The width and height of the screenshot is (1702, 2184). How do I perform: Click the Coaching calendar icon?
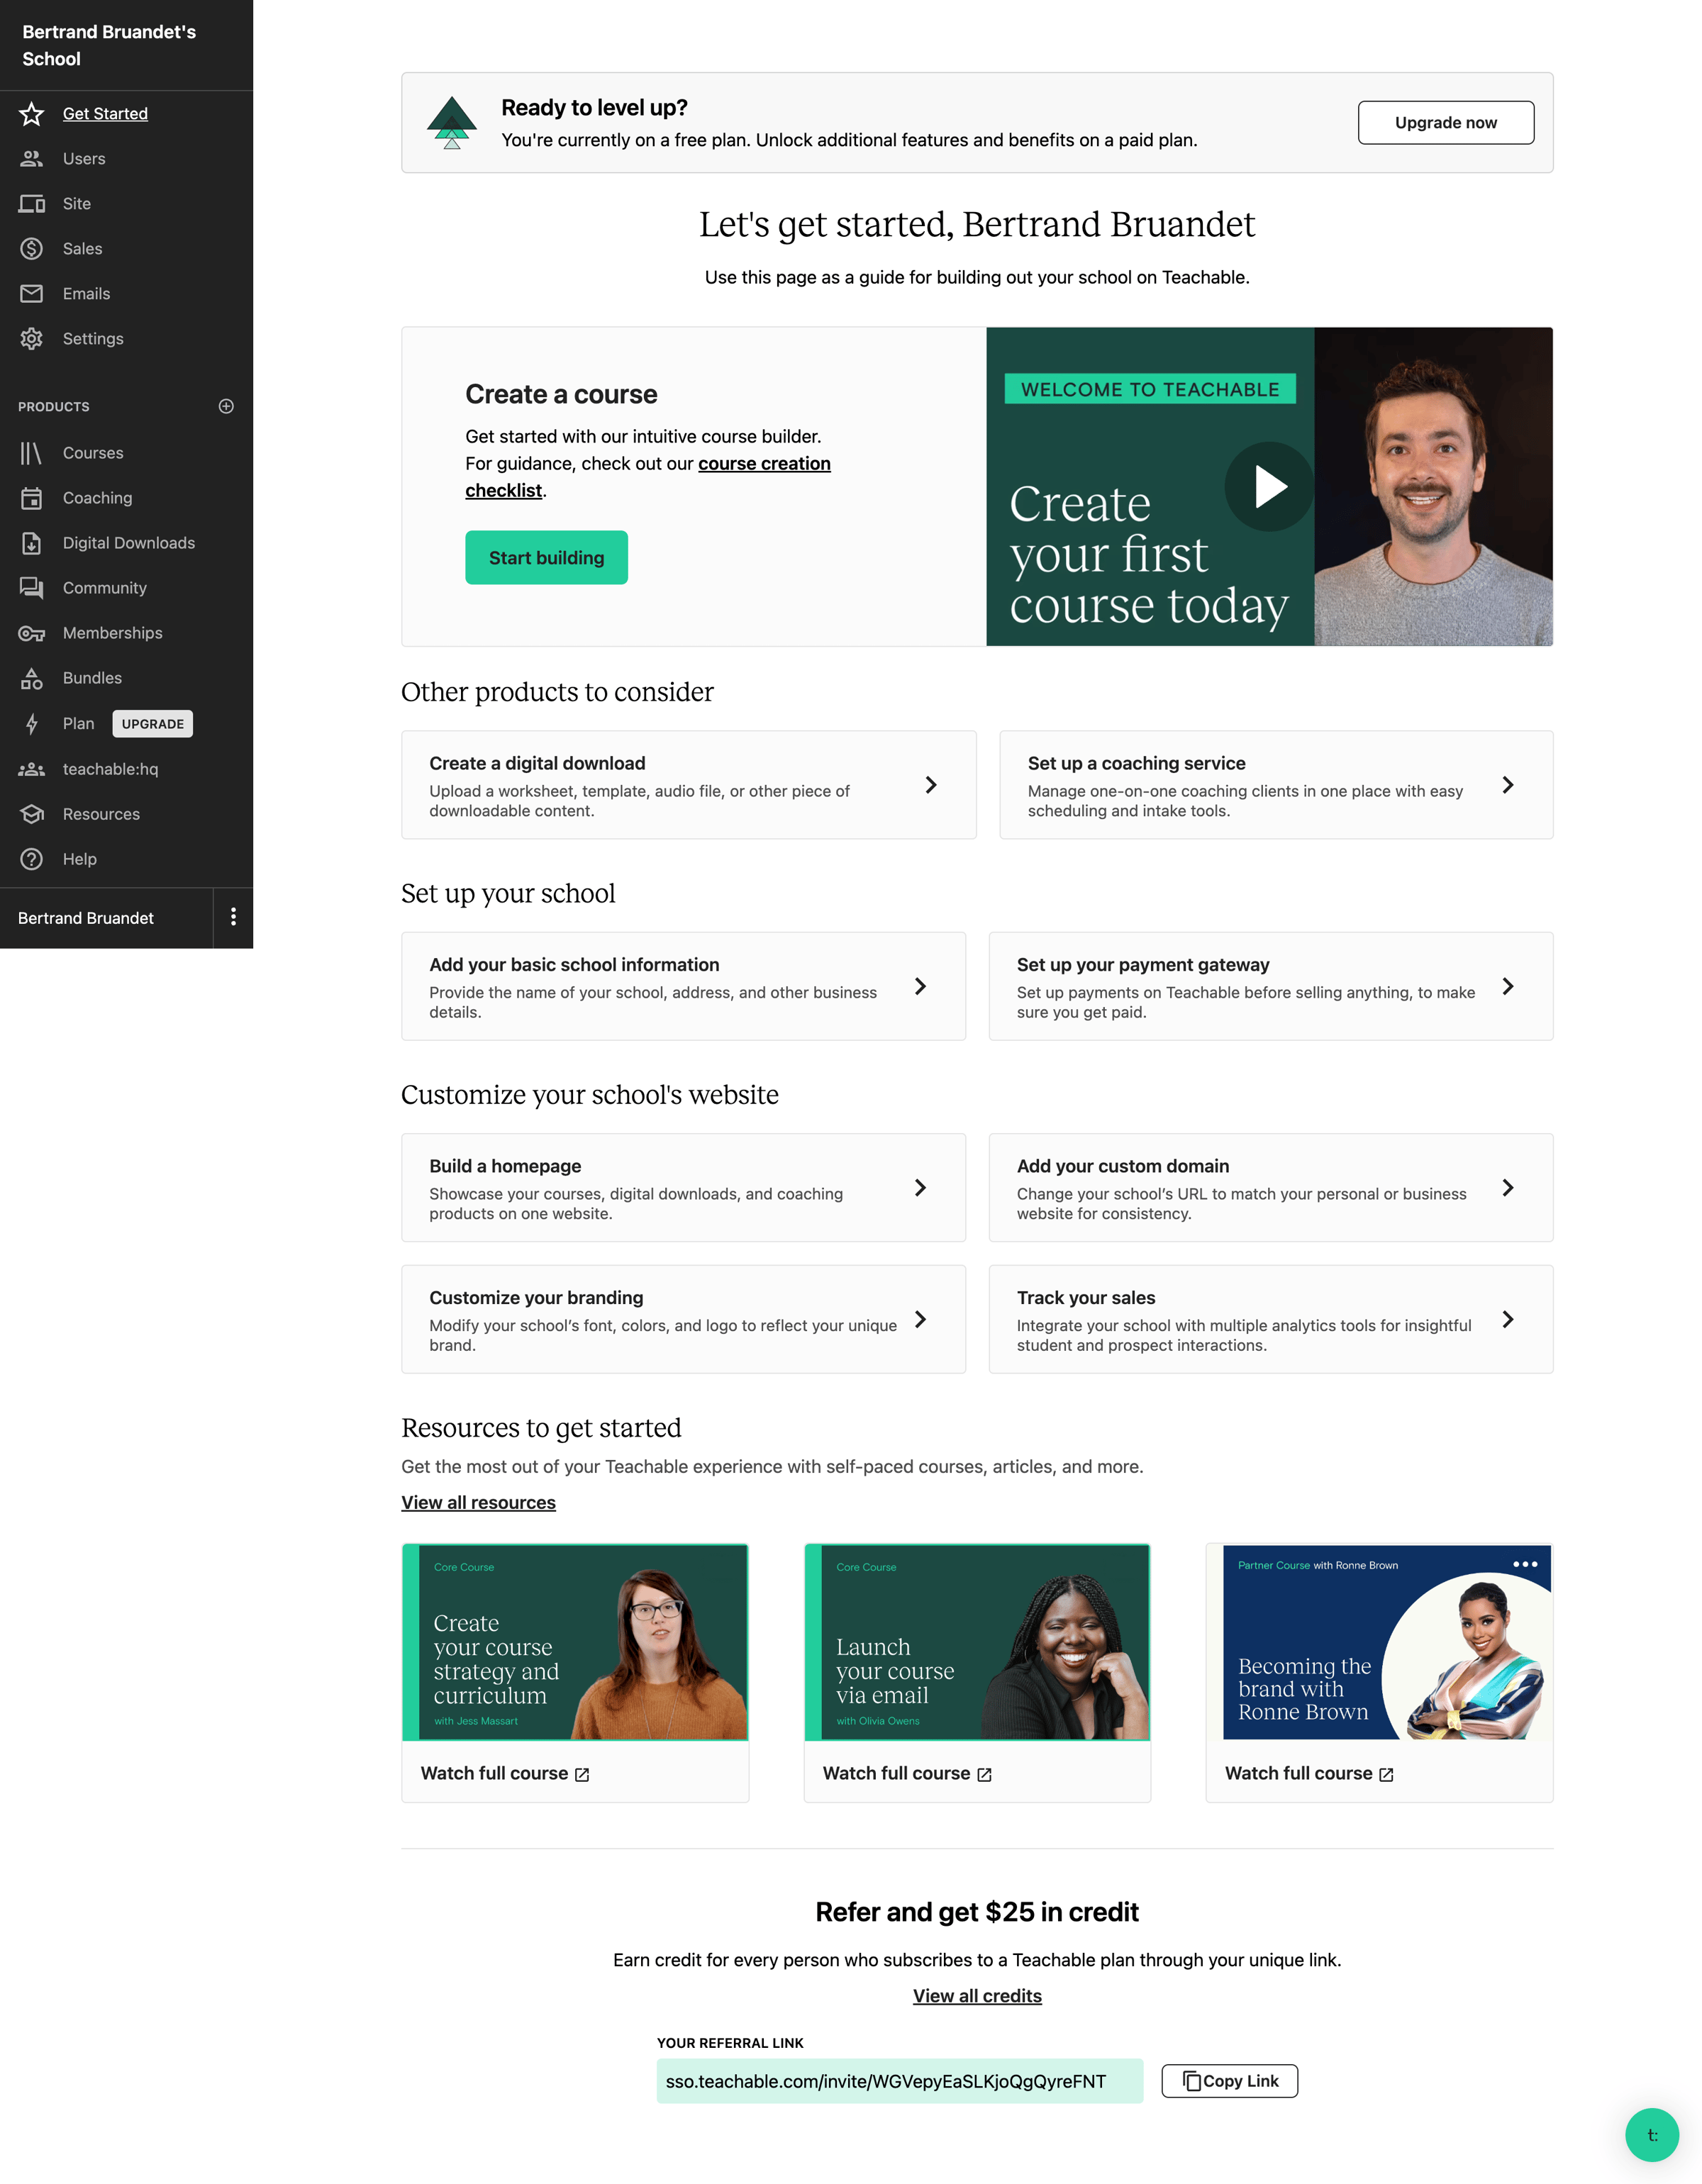click(32, 498)
